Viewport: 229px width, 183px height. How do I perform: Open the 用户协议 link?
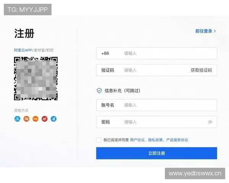coord(137,140)
